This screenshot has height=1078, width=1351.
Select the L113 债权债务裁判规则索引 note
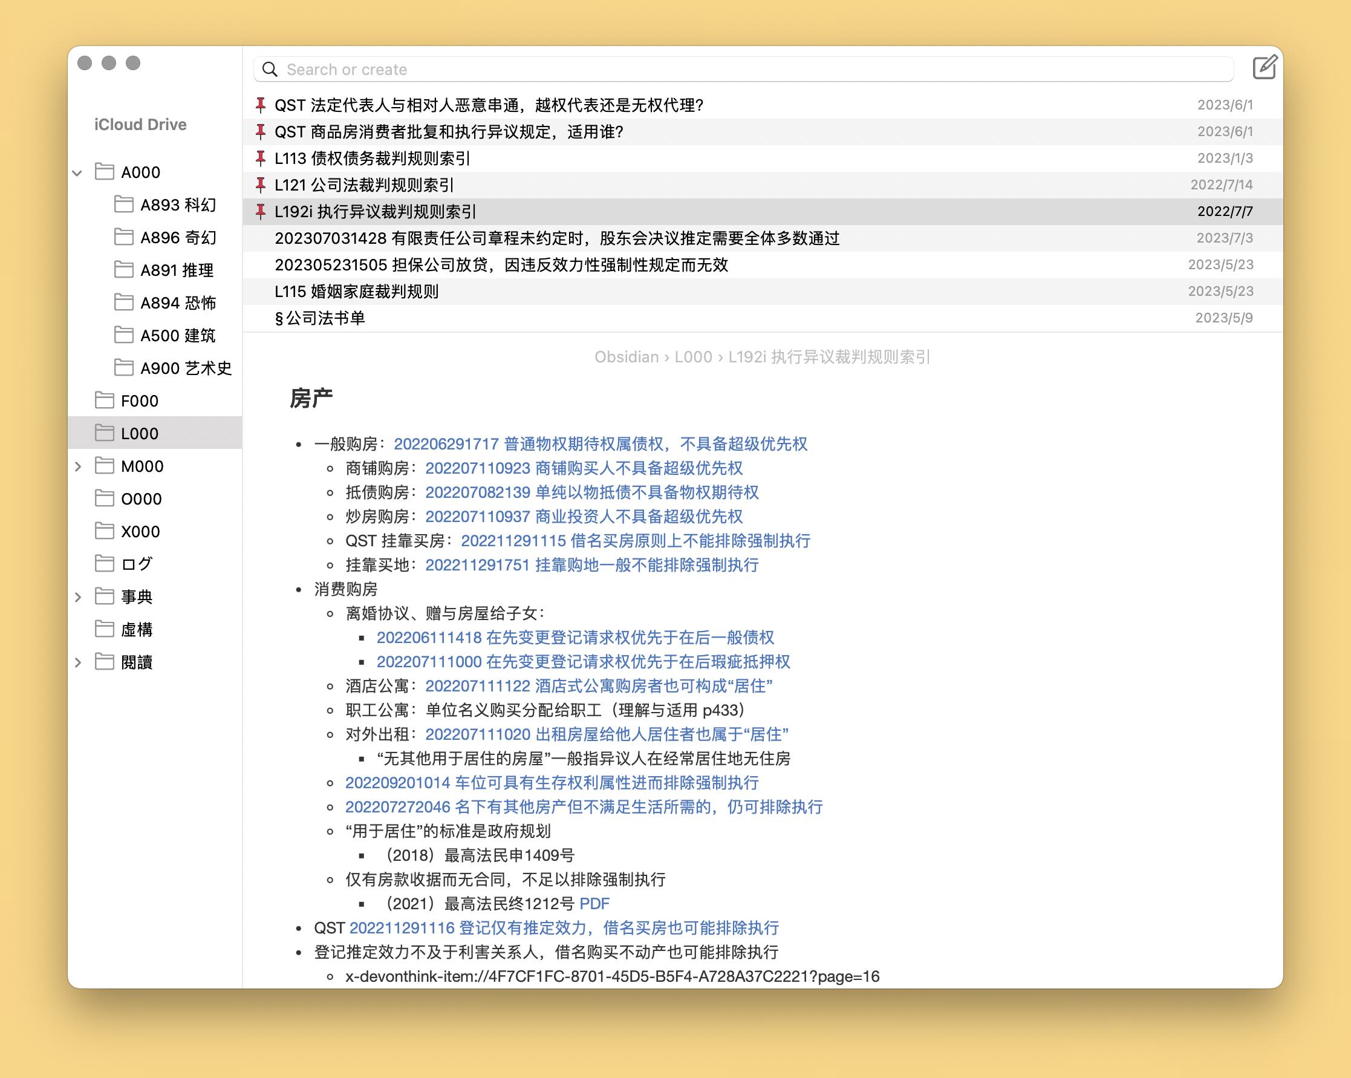763,158
